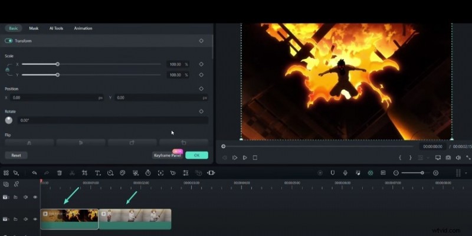Toggle the Scale X/Y lock icon
Image resolution: width=472 pixels, height=236 pixels.
pyautogui.click(x=8, y=70)
